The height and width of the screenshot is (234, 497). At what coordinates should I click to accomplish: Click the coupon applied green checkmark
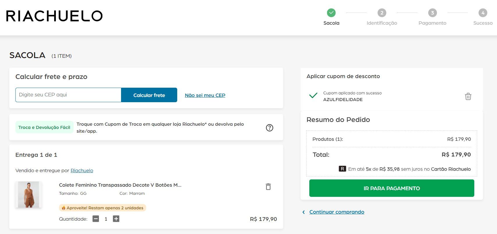[x=313, y=96]
